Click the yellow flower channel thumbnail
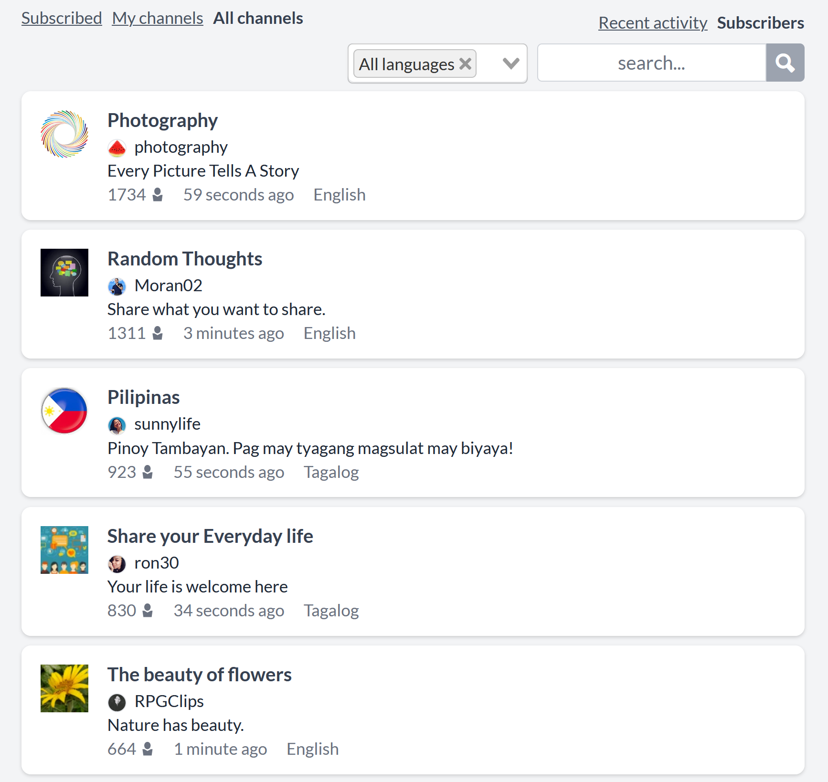 point(64,688)
